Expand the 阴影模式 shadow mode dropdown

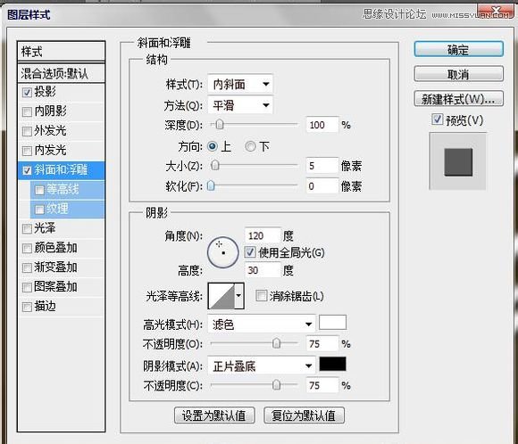click(262, 366)
